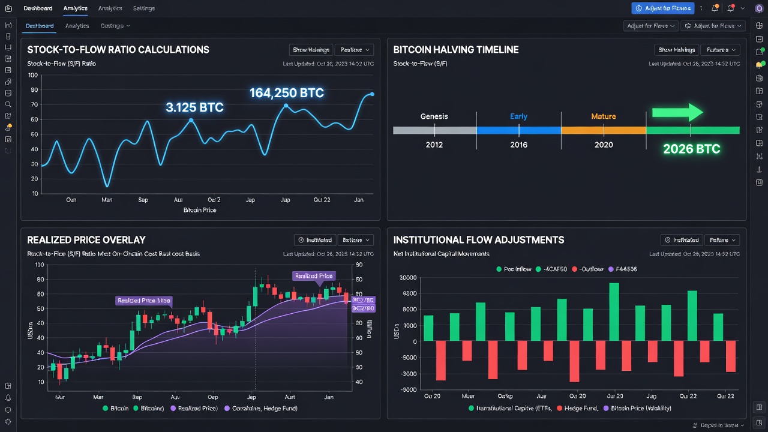Screen dimensions: 768x432
Task: Toggle Show Halvings in Halving Timeline panel
Action: pyautogui.click(x=676, y=50)
